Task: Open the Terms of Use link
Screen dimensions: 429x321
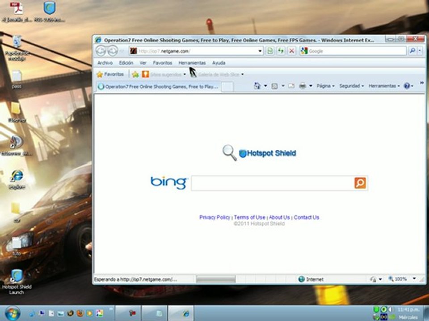Action: click(x=249, y=217)
